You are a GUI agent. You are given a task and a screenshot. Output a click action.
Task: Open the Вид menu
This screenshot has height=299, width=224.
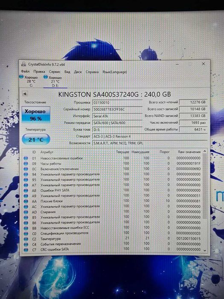67,72
